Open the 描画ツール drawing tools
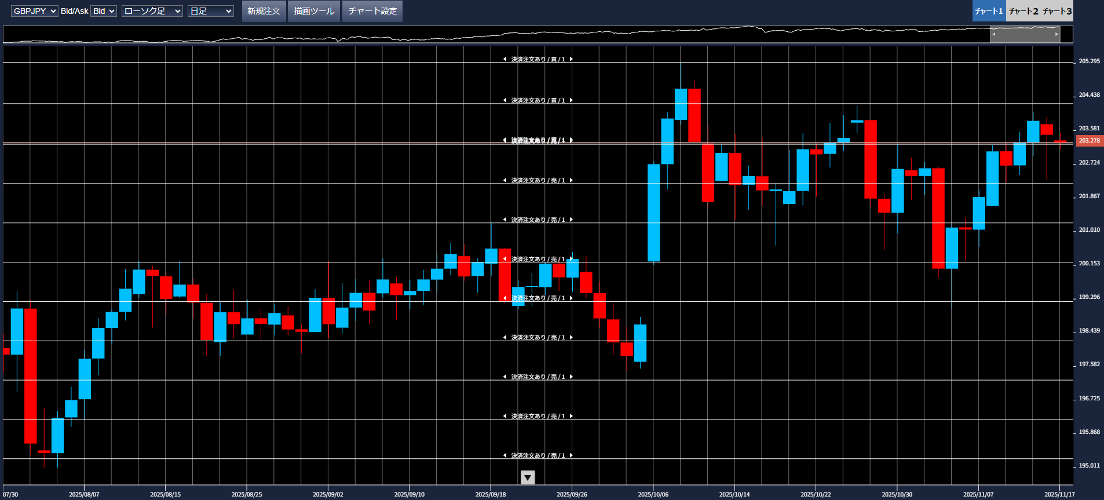 click(x=314, y=11)
